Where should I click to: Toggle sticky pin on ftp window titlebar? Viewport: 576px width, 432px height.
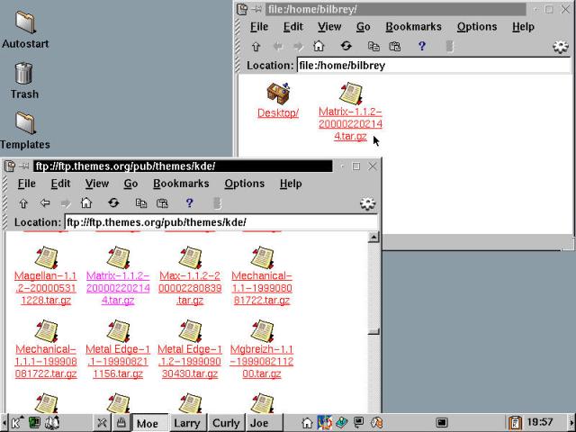pyautogui.click(x=25, y=166)
